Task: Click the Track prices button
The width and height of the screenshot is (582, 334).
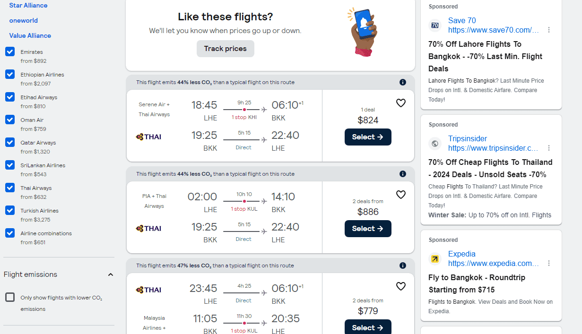Action: click(x=226, y=49)
